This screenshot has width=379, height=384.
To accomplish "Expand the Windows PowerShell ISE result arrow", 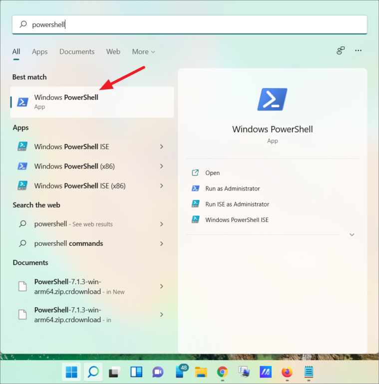I will (x=162, y=147).
